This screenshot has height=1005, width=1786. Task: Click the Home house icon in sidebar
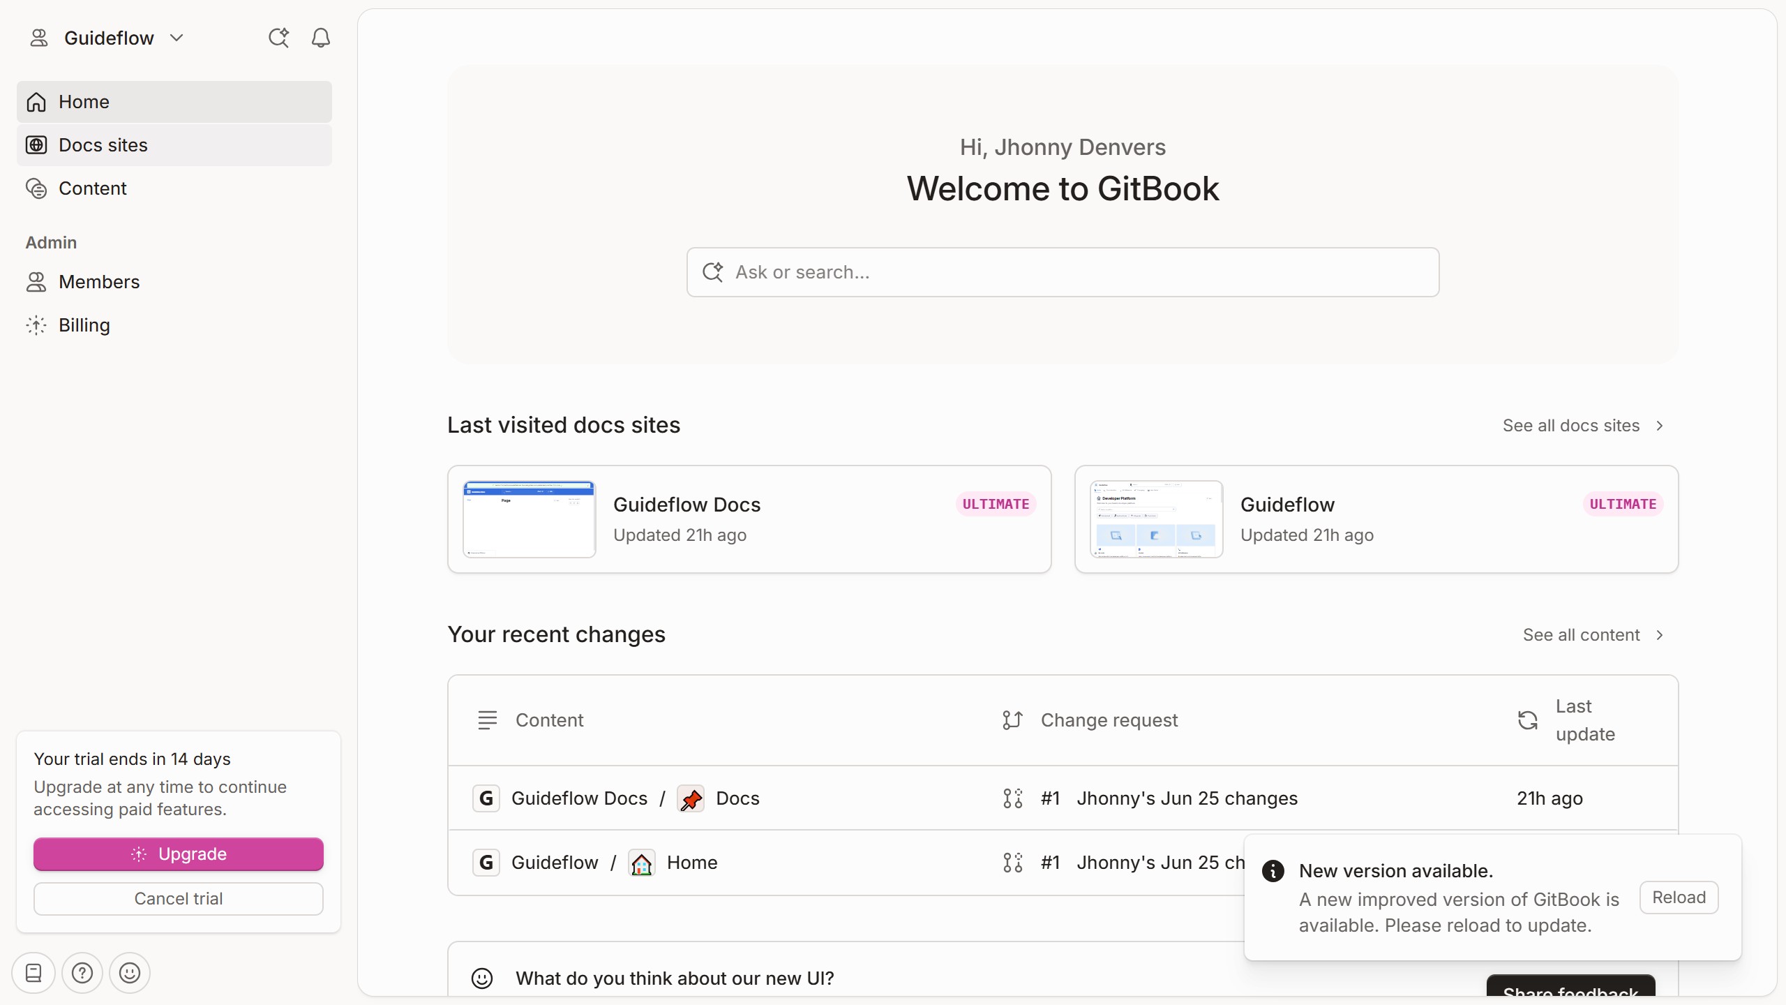(36, 102)
